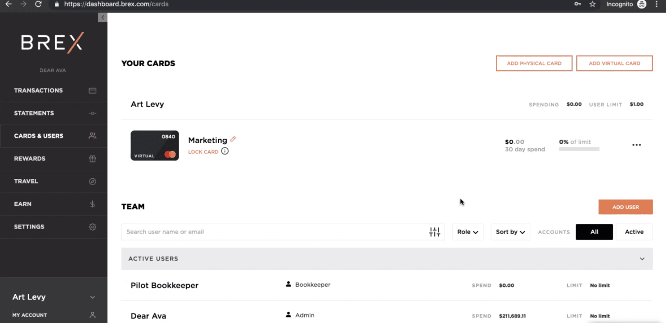Screen dimensions: 666x323
Task: Bookmark this page with the star icon
Action: (592, 4)
